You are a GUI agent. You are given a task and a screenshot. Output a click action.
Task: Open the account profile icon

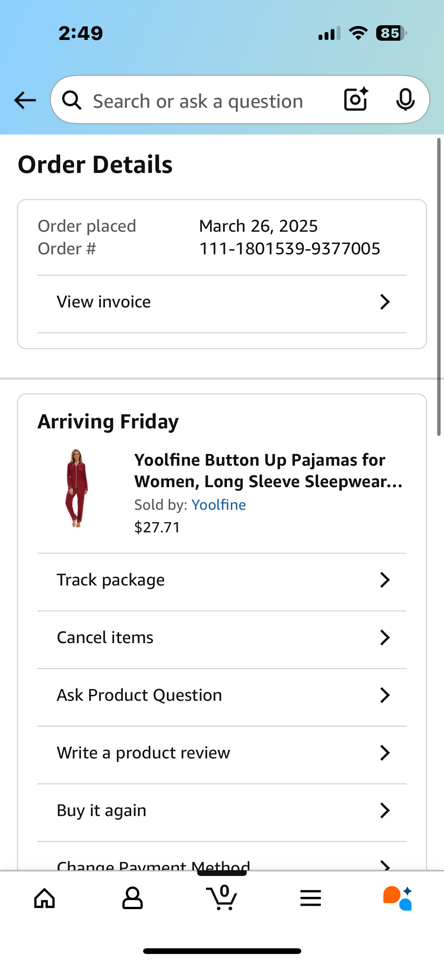coord(133,898)
